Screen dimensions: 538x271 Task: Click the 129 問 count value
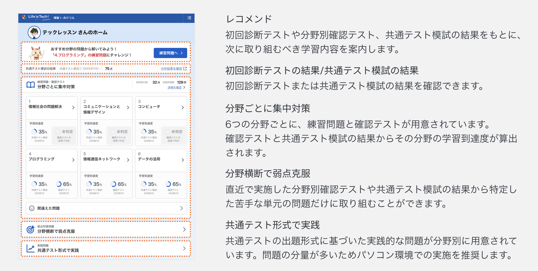pos(182,83)
